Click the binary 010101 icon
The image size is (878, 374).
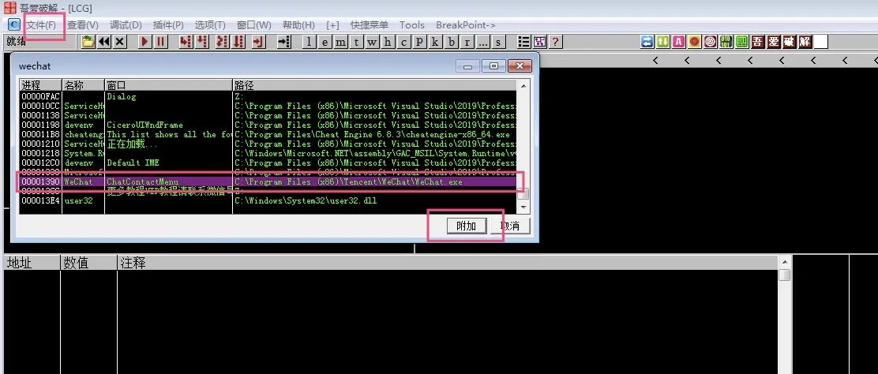(x=726, y=42)
